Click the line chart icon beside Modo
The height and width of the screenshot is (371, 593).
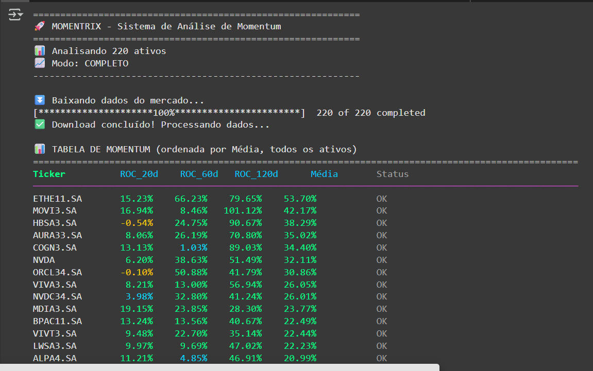[40, 63]
